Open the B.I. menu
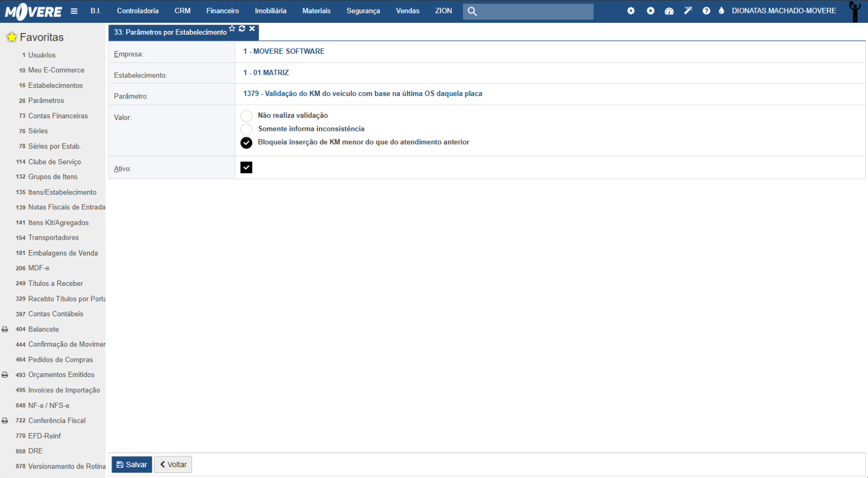The height and width of the screenshot is (478, 868). click(96, 11)
